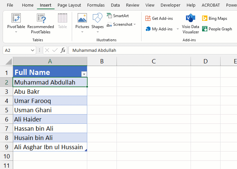
Task: Select row 5 header
Action: tap(7, 110)
